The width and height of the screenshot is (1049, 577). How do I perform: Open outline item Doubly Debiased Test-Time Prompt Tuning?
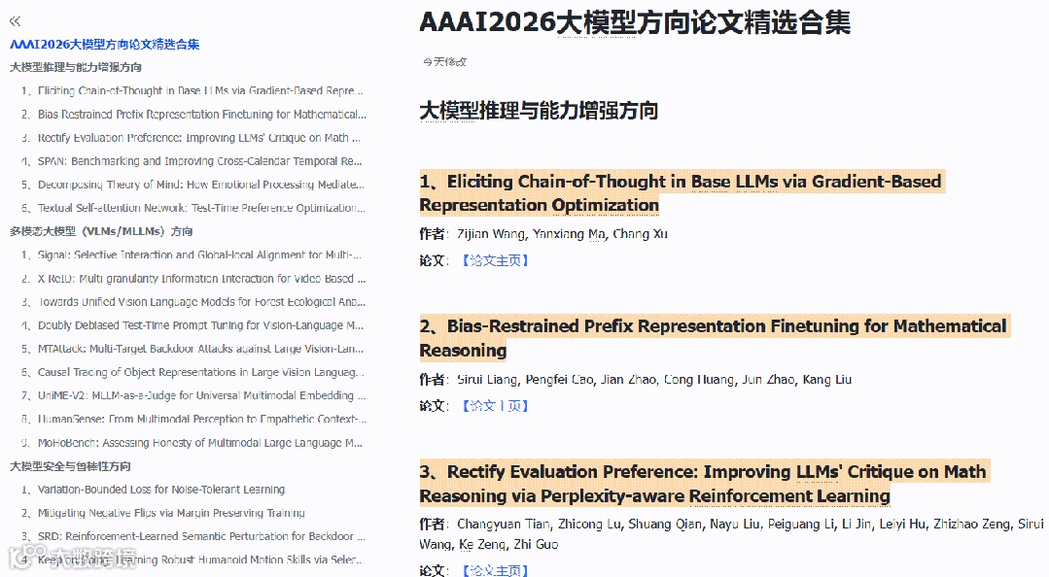(192, 325)
